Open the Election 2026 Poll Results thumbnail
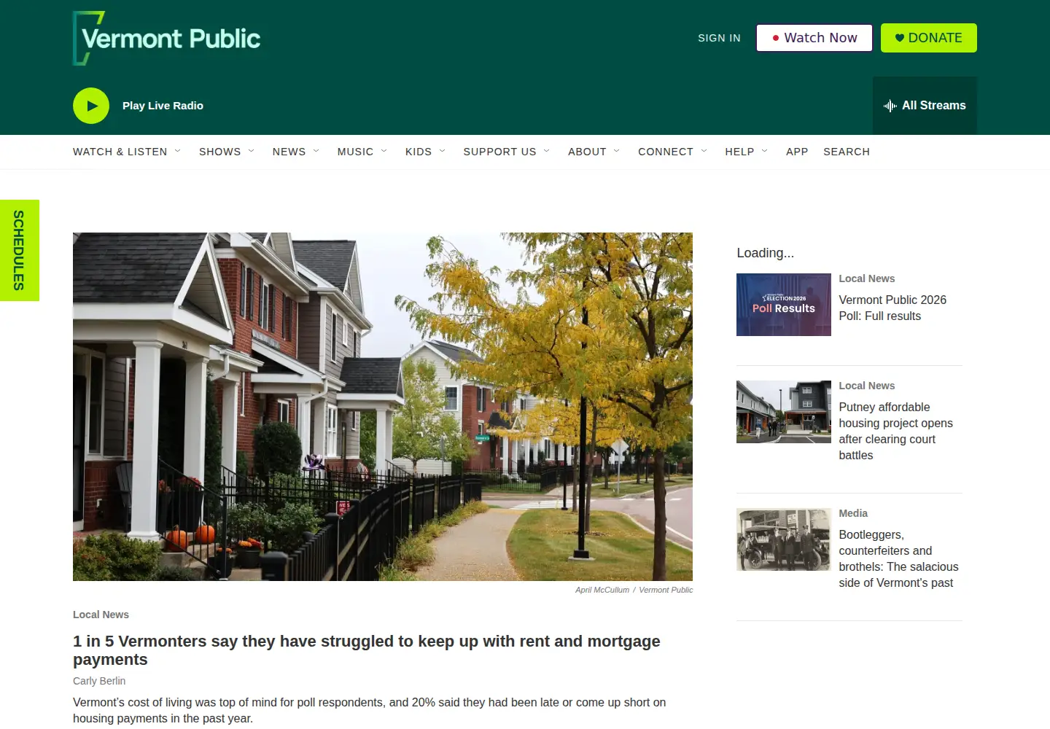 coord(784,305)
